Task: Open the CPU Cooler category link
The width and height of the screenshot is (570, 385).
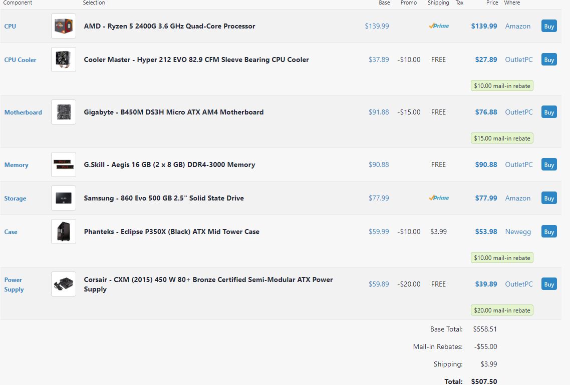Action: pos(20,60)
